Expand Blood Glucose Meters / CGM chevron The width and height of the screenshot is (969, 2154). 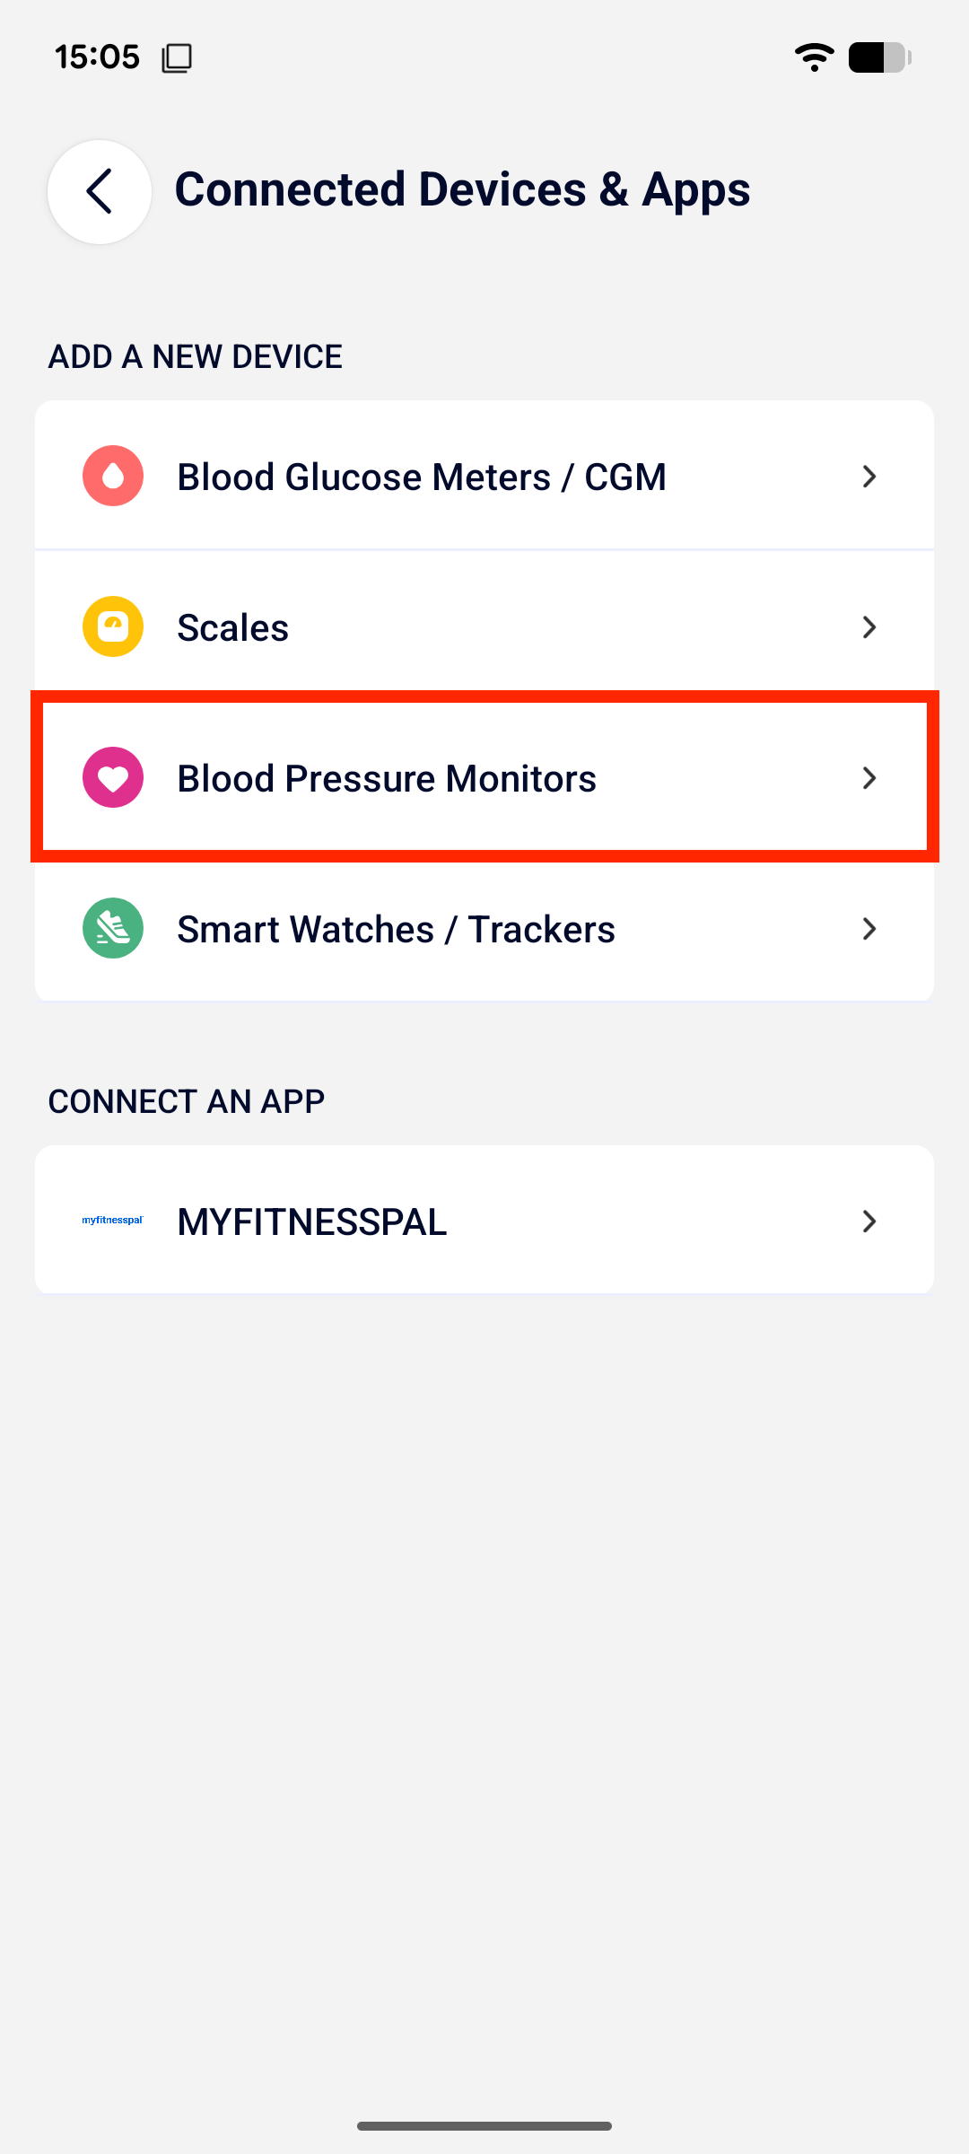[869, 477]
